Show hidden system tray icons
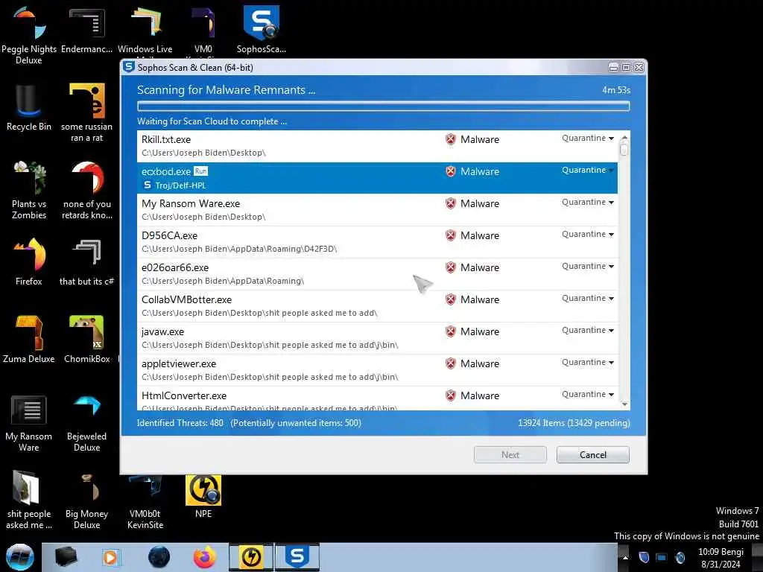 [625, 557]
